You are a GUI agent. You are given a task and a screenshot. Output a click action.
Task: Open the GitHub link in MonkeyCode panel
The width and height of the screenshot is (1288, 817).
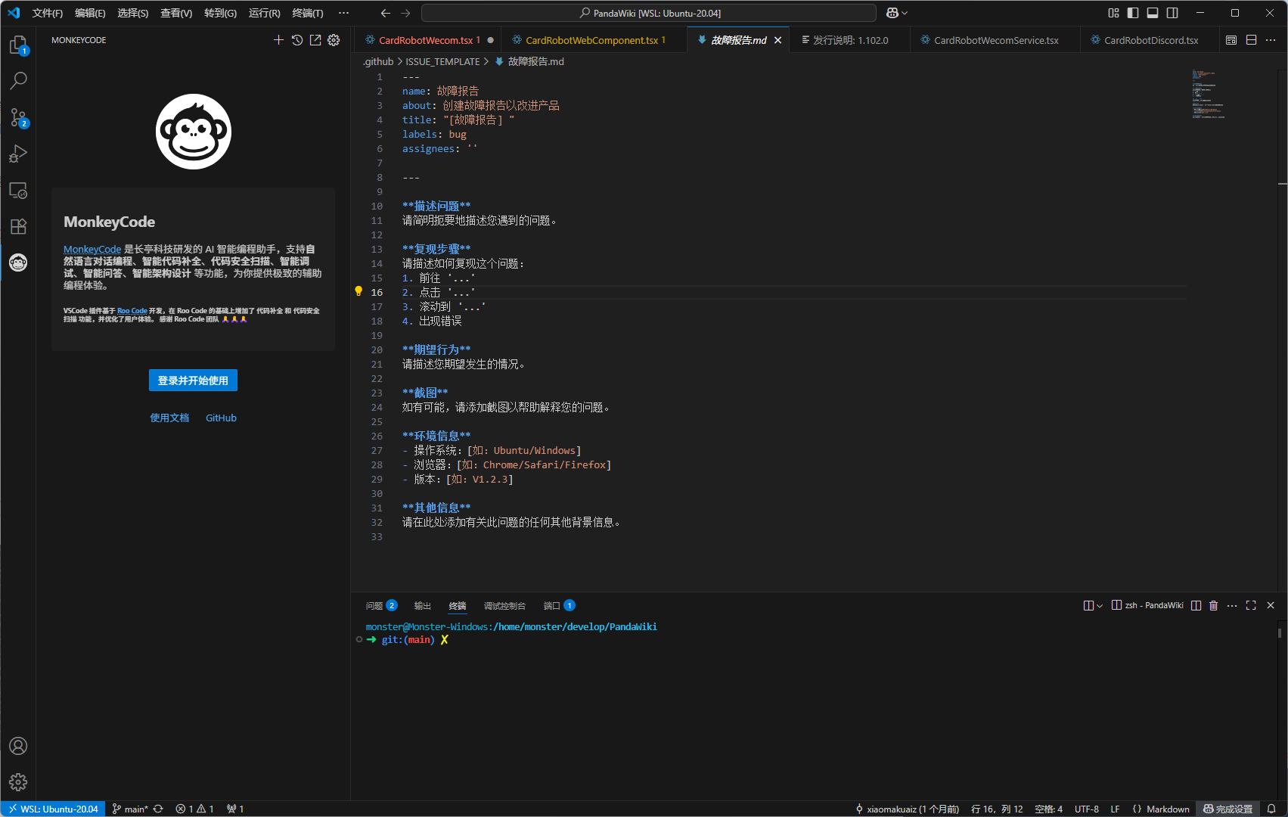(x=221, y=418)
